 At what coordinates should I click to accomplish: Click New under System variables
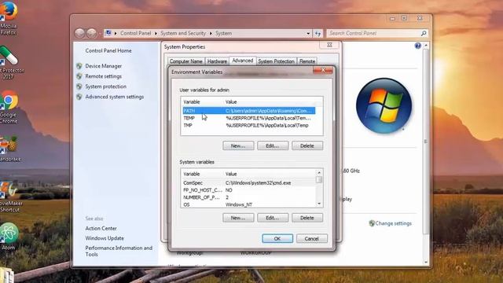[x=238, y=218]
